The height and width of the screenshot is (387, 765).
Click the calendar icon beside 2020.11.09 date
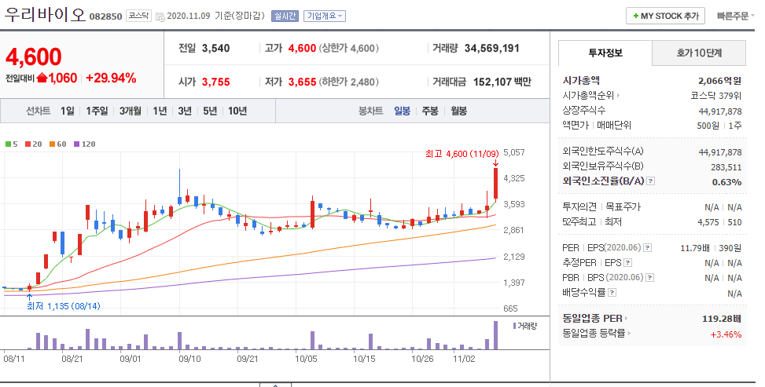[x=160, y=16]
